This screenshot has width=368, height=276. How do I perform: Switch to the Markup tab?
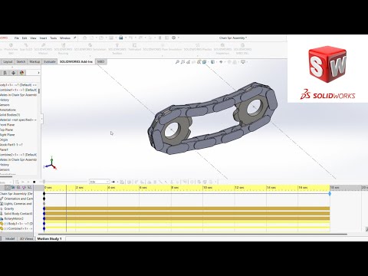tap(34, 61)
